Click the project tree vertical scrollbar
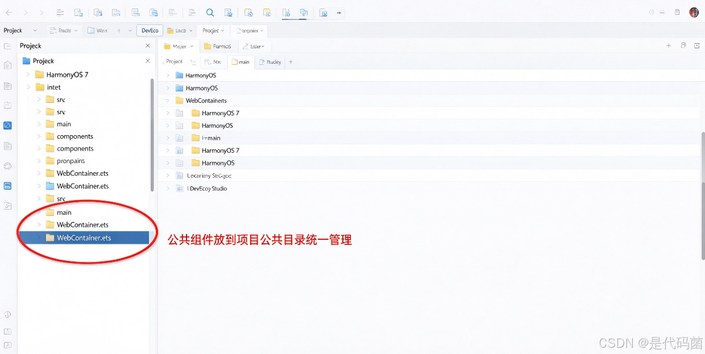The width and height of the screenshot is (705, 354). pos(152,135)
